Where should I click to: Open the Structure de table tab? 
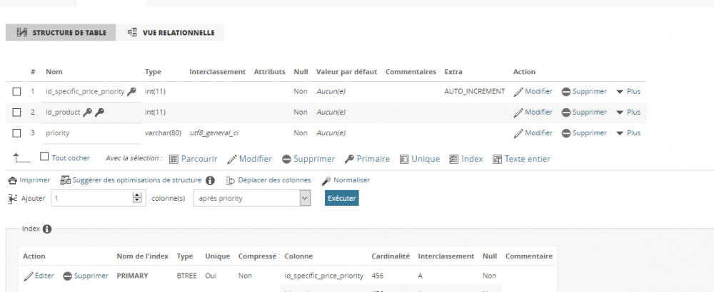(x=61, y=33)
